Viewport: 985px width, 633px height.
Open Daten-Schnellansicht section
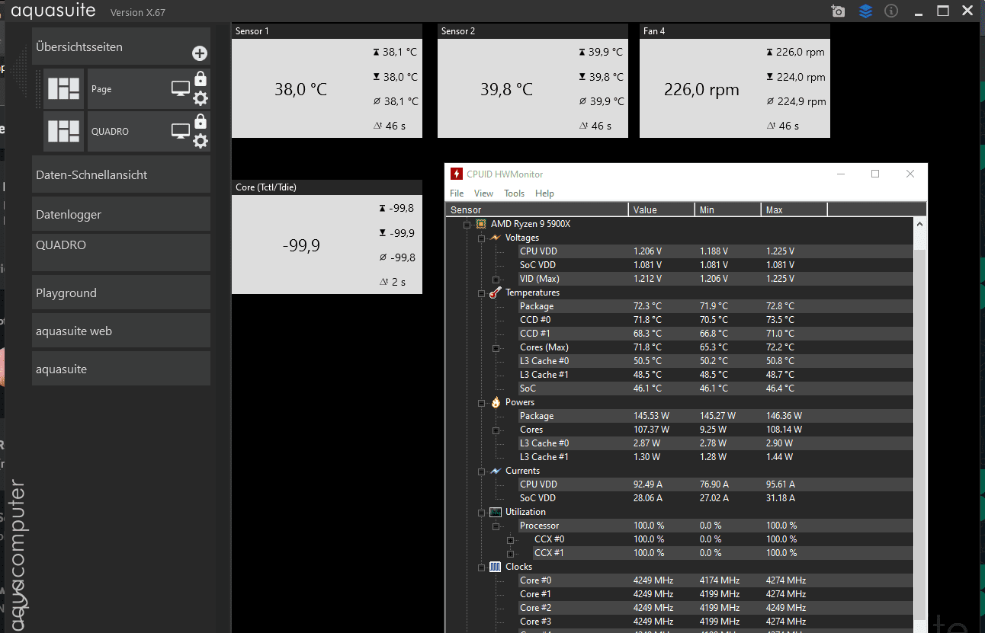click(121, 174)
